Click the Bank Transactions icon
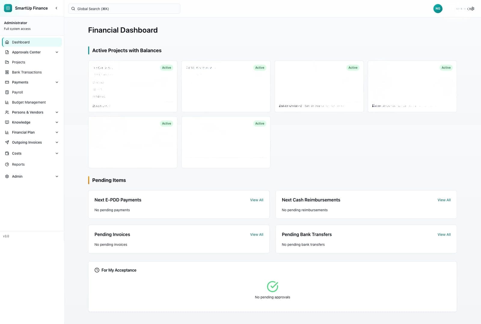The height and width of the screenshot is (324, 481). point(7,72)
